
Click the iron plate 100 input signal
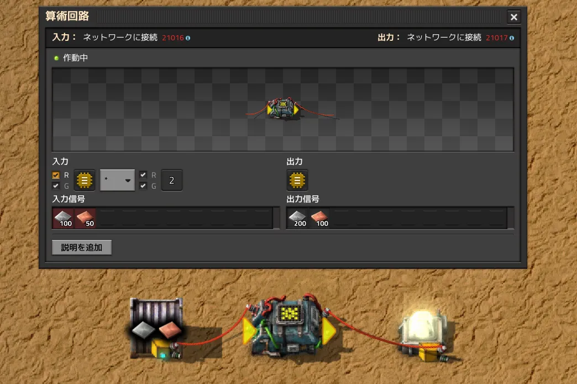(64, 218)
